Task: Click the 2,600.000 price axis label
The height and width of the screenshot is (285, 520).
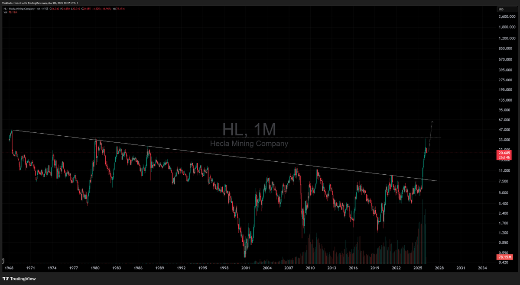Action: (x=507, y=17)
